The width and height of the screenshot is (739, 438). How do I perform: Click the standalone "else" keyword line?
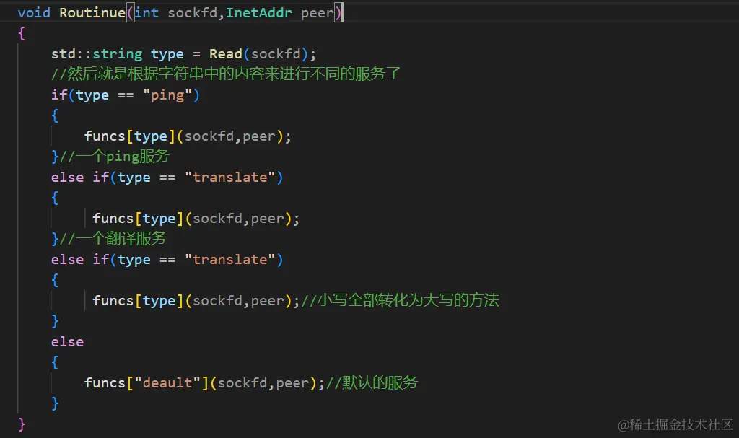67,342
